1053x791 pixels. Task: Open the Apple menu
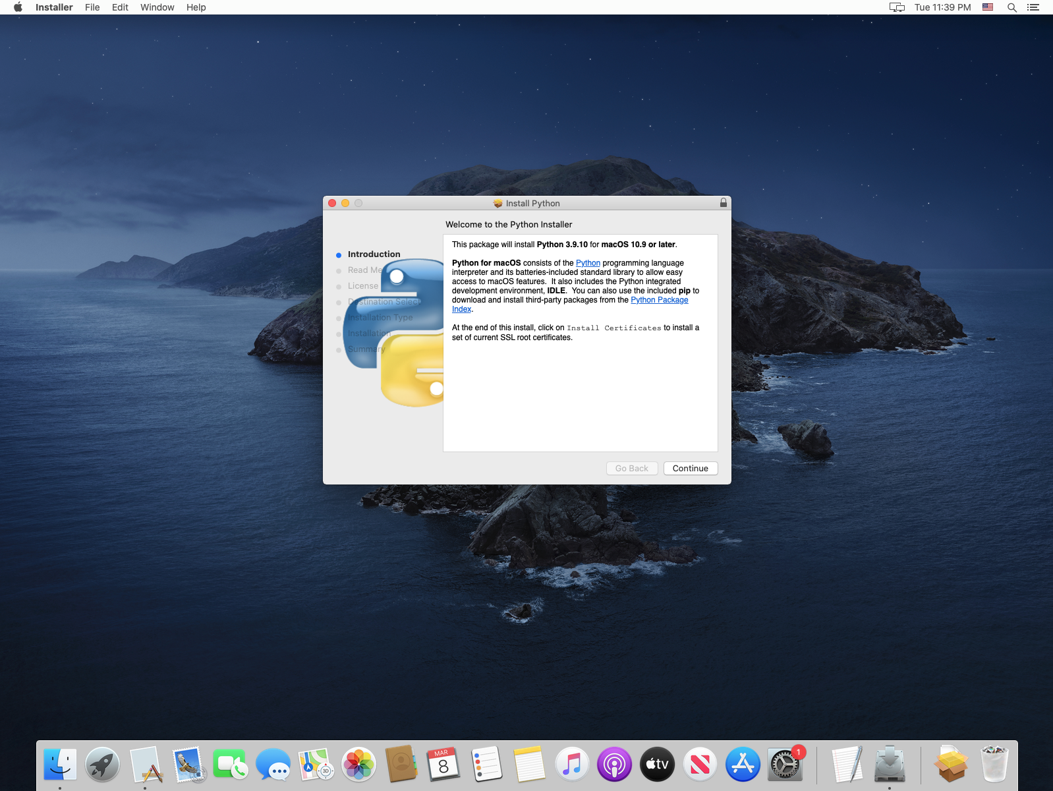(x=18, y=7)
